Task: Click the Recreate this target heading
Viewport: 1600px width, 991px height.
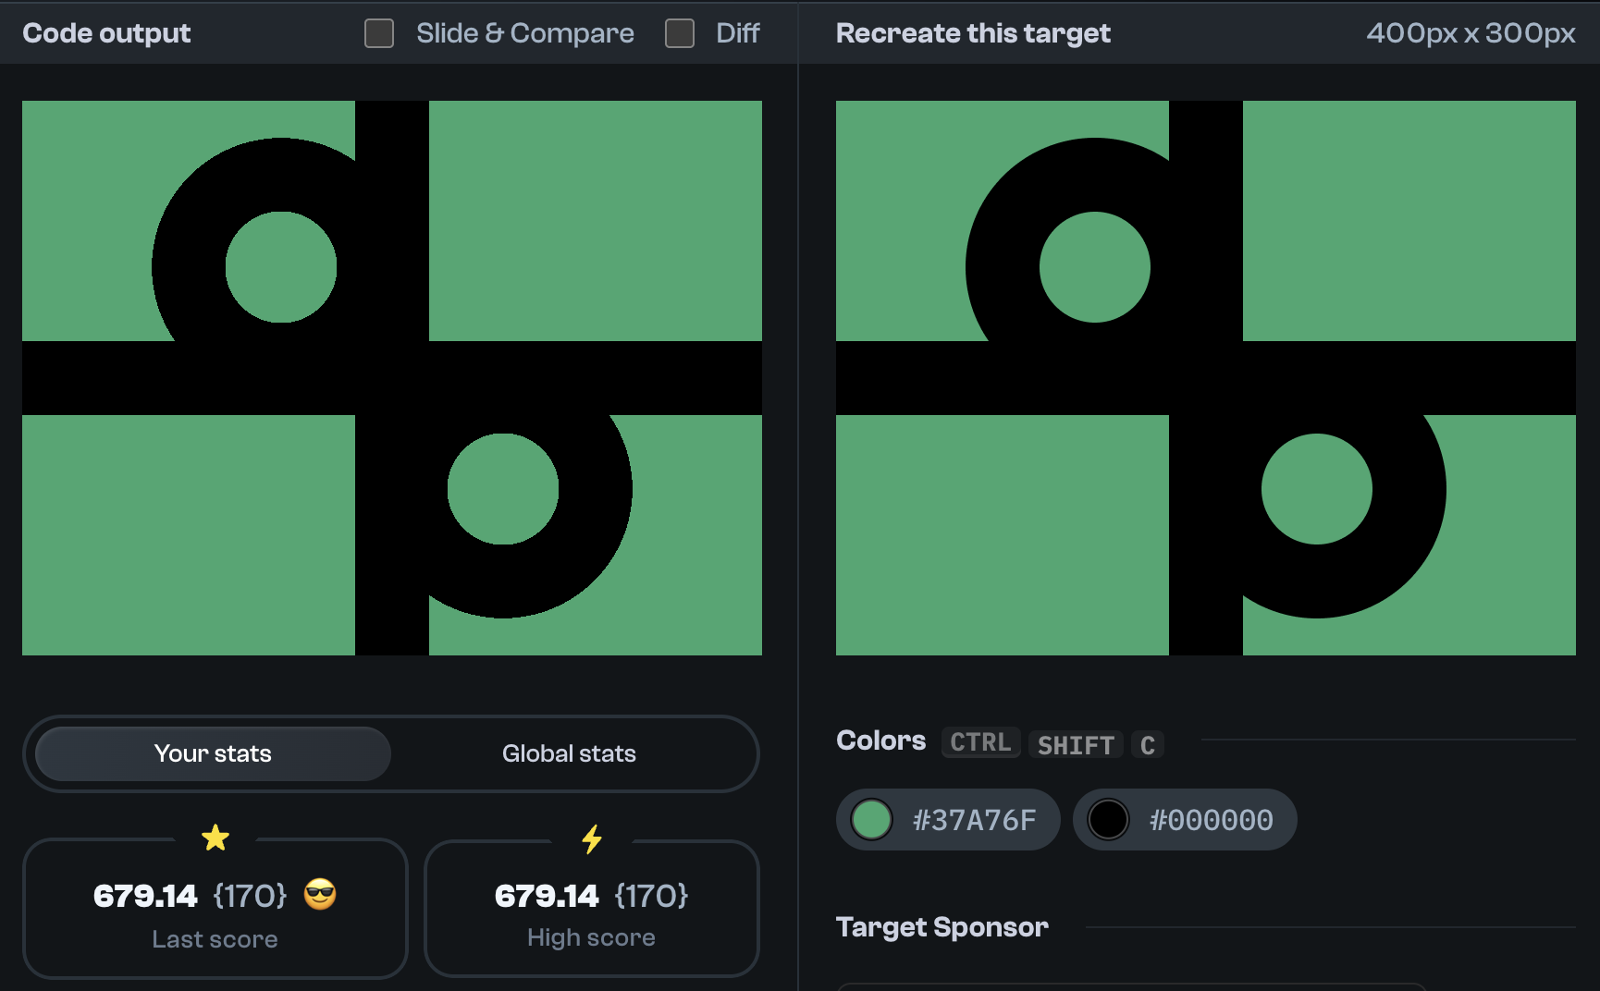Action: tap(973, 32)
